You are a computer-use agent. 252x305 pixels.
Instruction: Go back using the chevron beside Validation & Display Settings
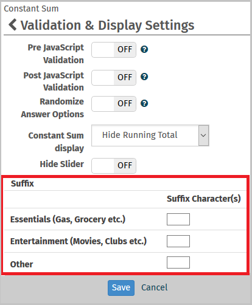13,25
